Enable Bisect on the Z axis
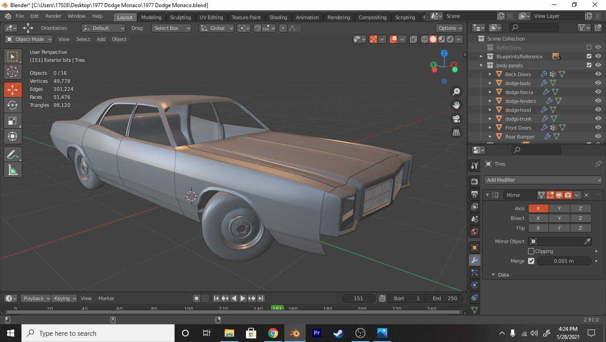Screen dimensions: 606x342 click(x=581, y=218)
